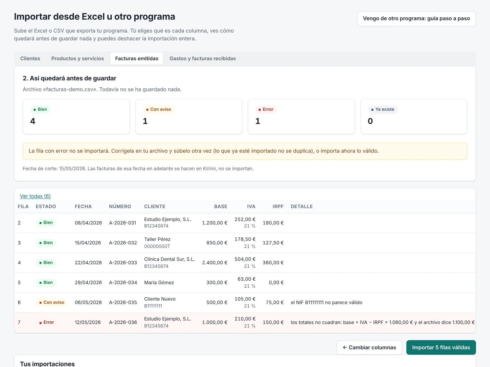Click the date 12/05/2026
490x367 pixels.
point(88,322)
